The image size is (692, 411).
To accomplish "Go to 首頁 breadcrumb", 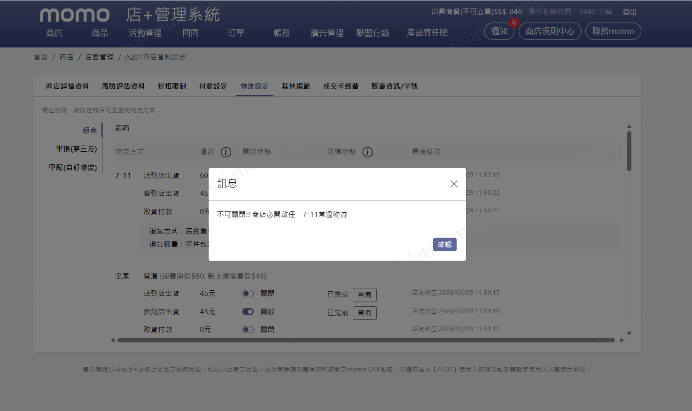I will 40,57.
